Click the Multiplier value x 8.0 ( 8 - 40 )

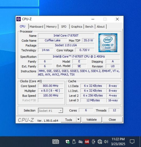50,91
